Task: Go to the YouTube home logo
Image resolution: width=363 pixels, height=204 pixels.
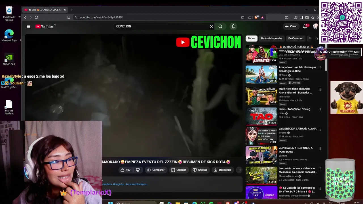Action: click(x=44, y=26)
